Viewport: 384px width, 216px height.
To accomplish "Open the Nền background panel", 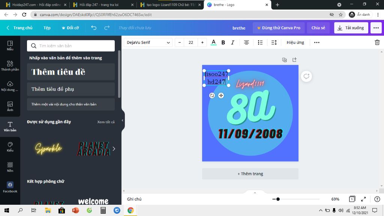I will coord(10,167).
